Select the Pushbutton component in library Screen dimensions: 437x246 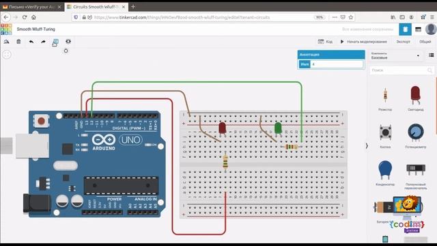[x=385, y=136]
